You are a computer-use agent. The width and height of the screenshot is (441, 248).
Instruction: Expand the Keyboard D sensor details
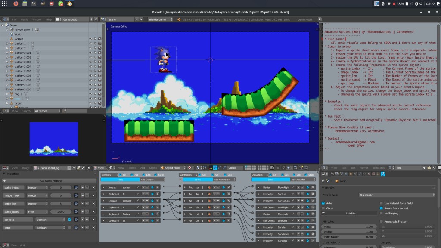(x=103, y=194)
